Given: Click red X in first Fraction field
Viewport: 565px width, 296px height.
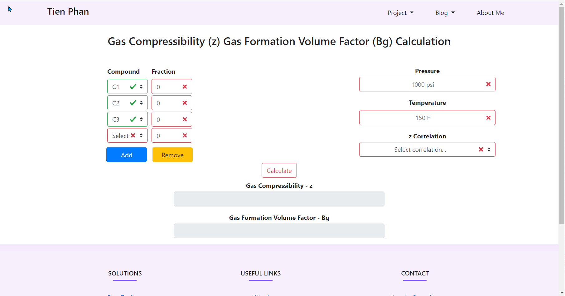Looking at the screenshot, I should point(185,87).
